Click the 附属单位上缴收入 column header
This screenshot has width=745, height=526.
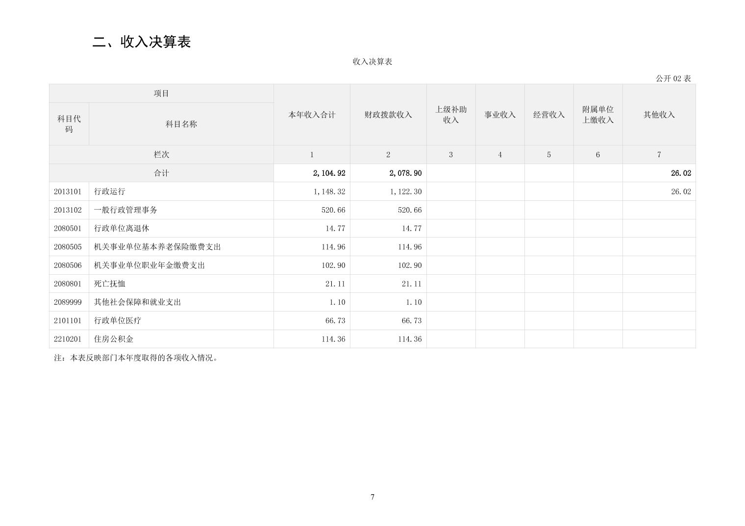coord(598,115)
